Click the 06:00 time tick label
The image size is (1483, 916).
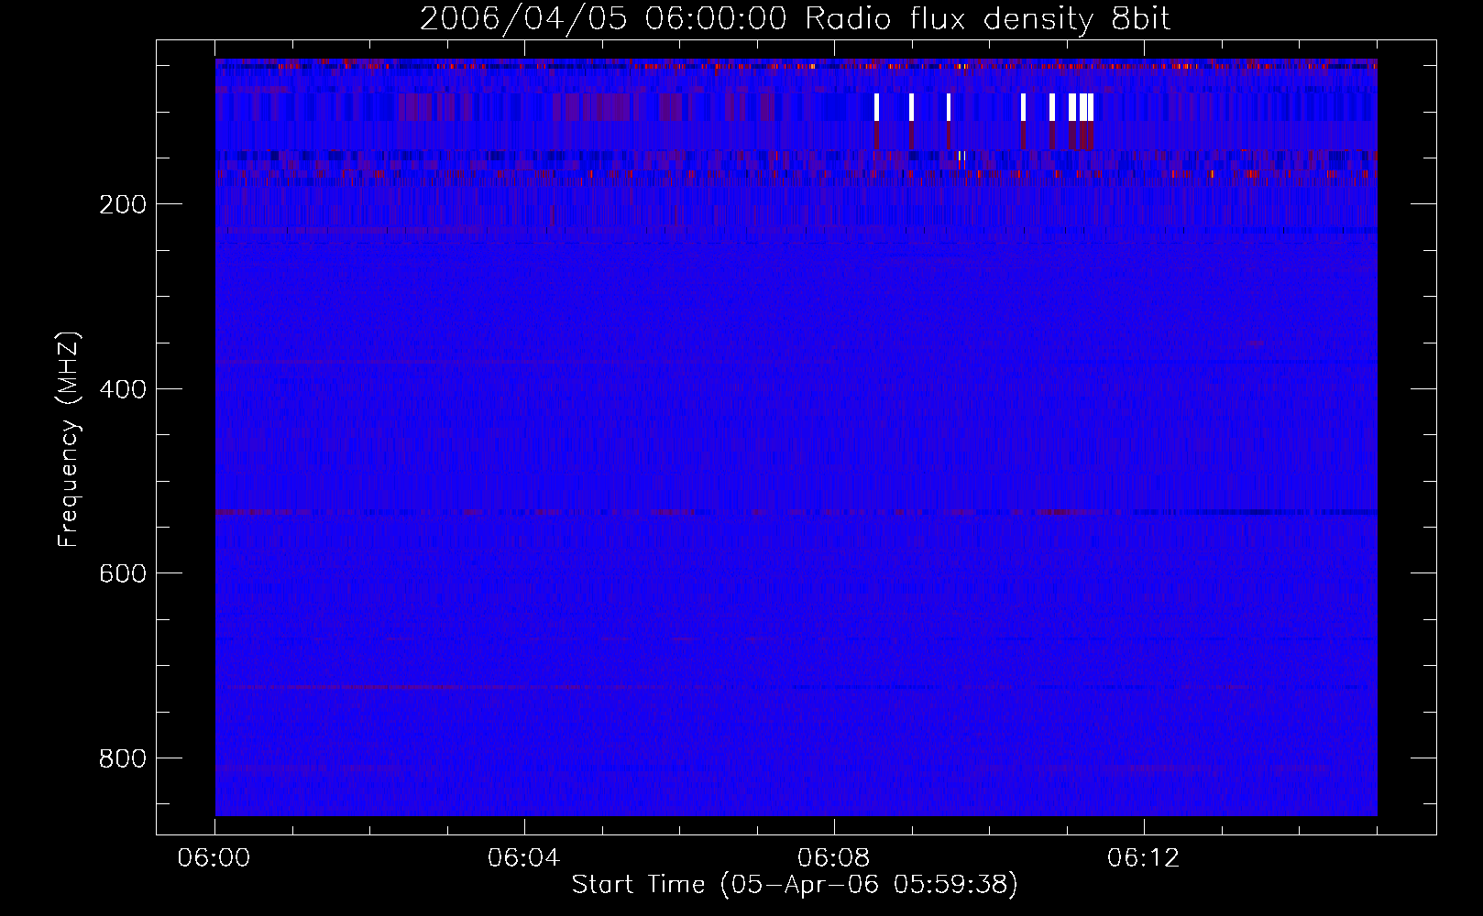[214, 858]
